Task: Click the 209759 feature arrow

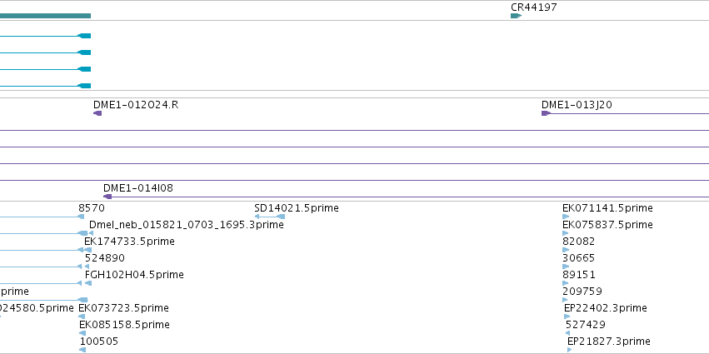Action: pos(565,300)
